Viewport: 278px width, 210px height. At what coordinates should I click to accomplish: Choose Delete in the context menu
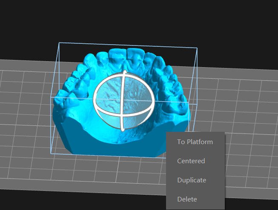click(195, 199)
